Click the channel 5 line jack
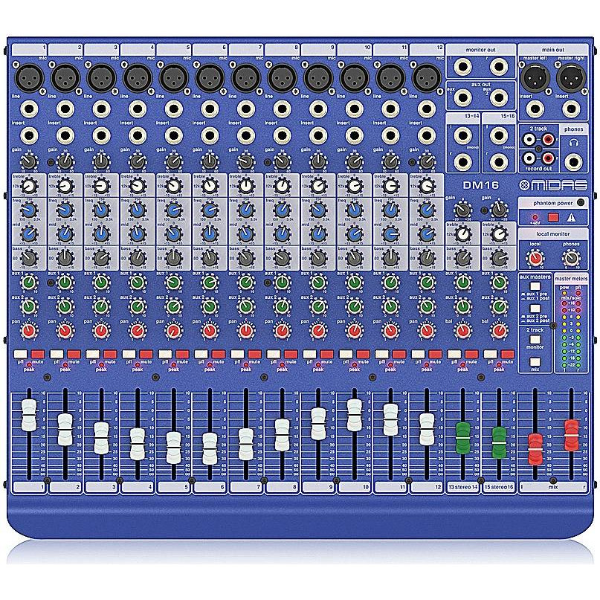Image resolution: width=600 pixels, height=600 pixels. pyautogui.click(x=174, y=109)
